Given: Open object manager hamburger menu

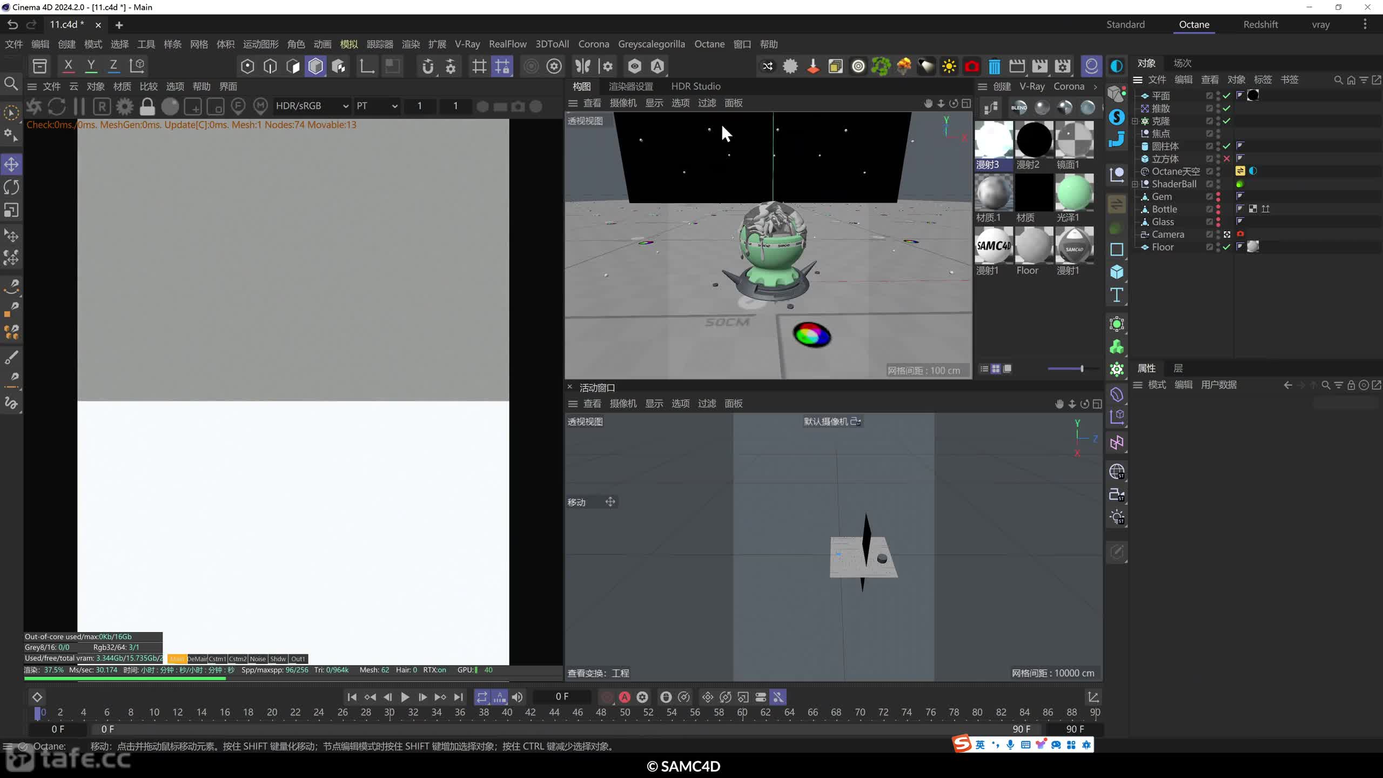Looking at the screenshot, I should 1138,79.
